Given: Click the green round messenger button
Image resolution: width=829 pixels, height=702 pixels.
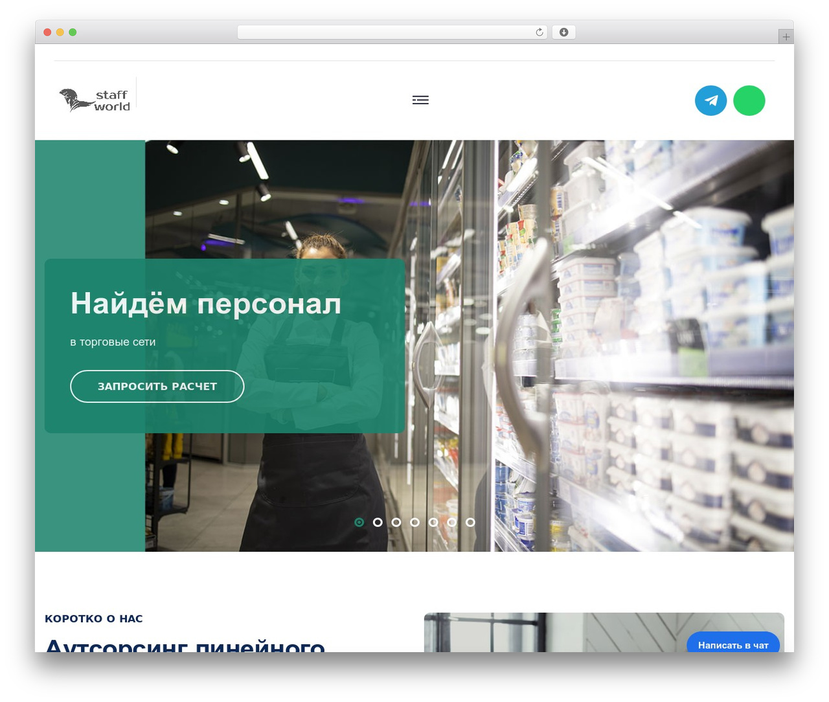Looking at the screenshot, I should click(749, 100).
